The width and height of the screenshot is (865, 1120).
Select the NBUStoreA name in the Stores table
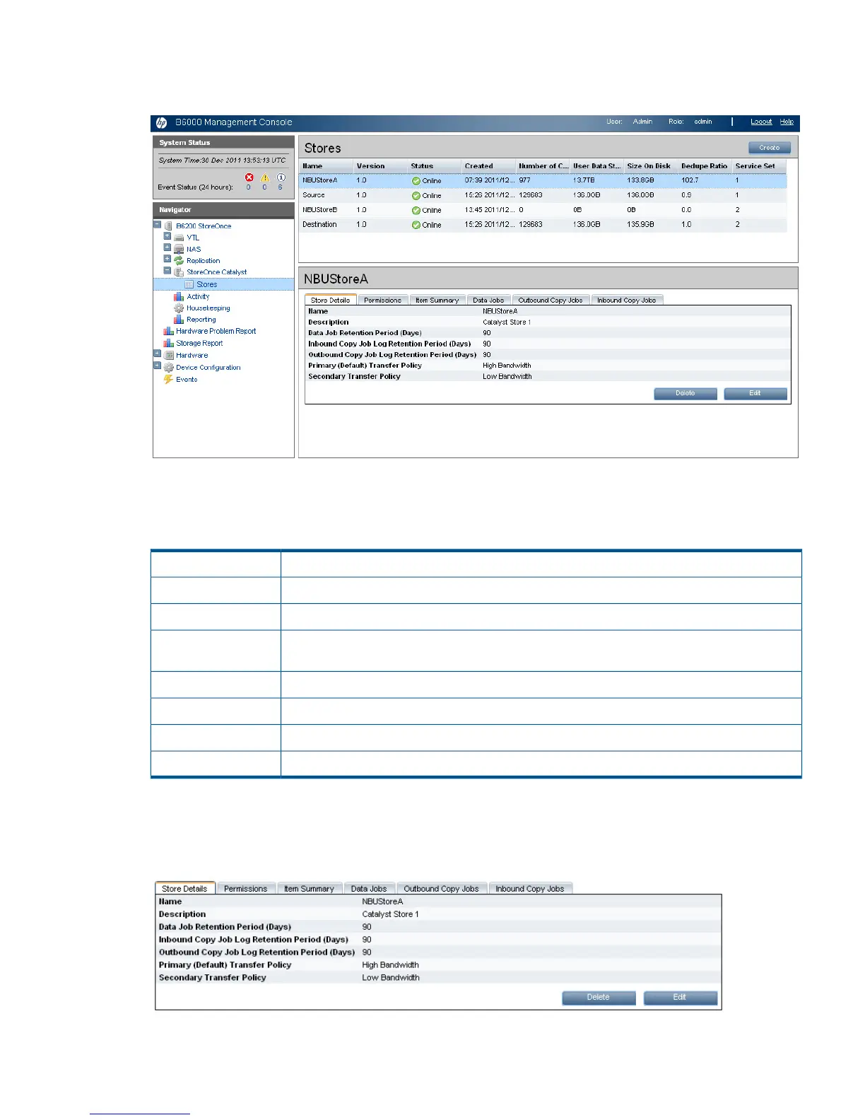click(x=319, y=180)
